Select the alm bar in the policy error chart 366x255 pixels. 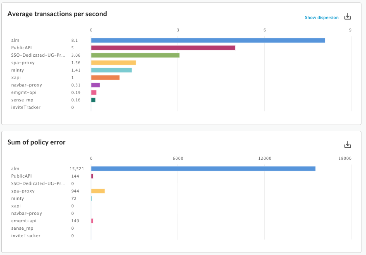pos(203,168)
